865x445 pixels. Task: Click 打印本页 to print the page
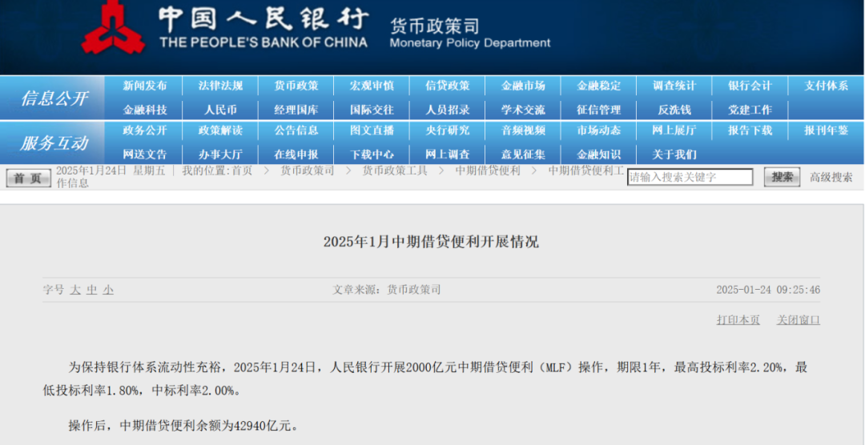pyautogui.click(x=738, y=320)
